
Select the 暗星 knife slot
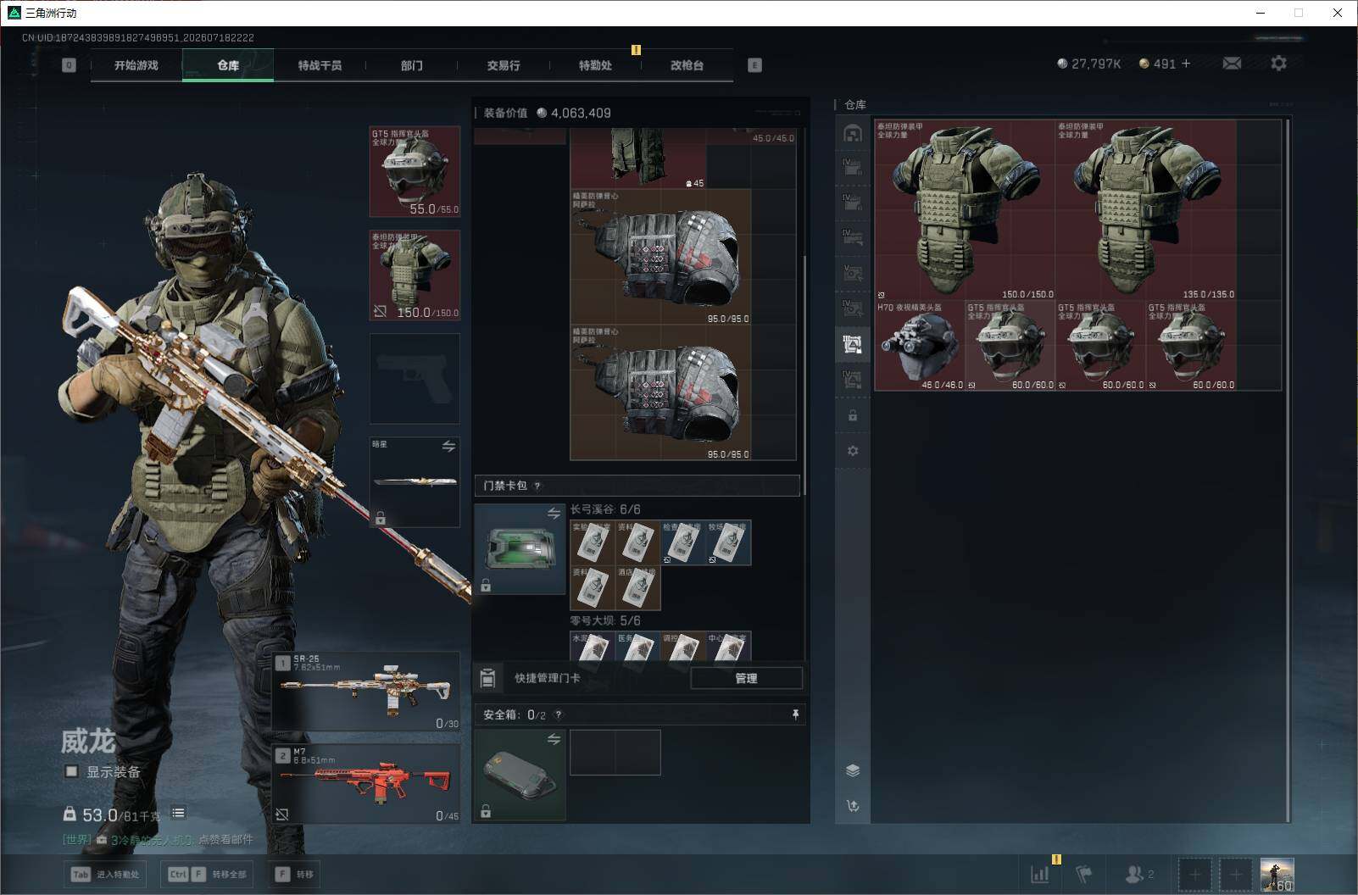tap(415, 482)
